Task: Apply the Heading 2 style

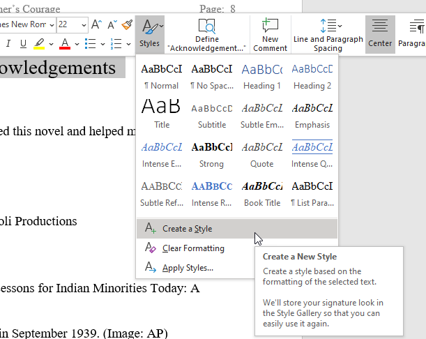Action: tap(312, 77)
